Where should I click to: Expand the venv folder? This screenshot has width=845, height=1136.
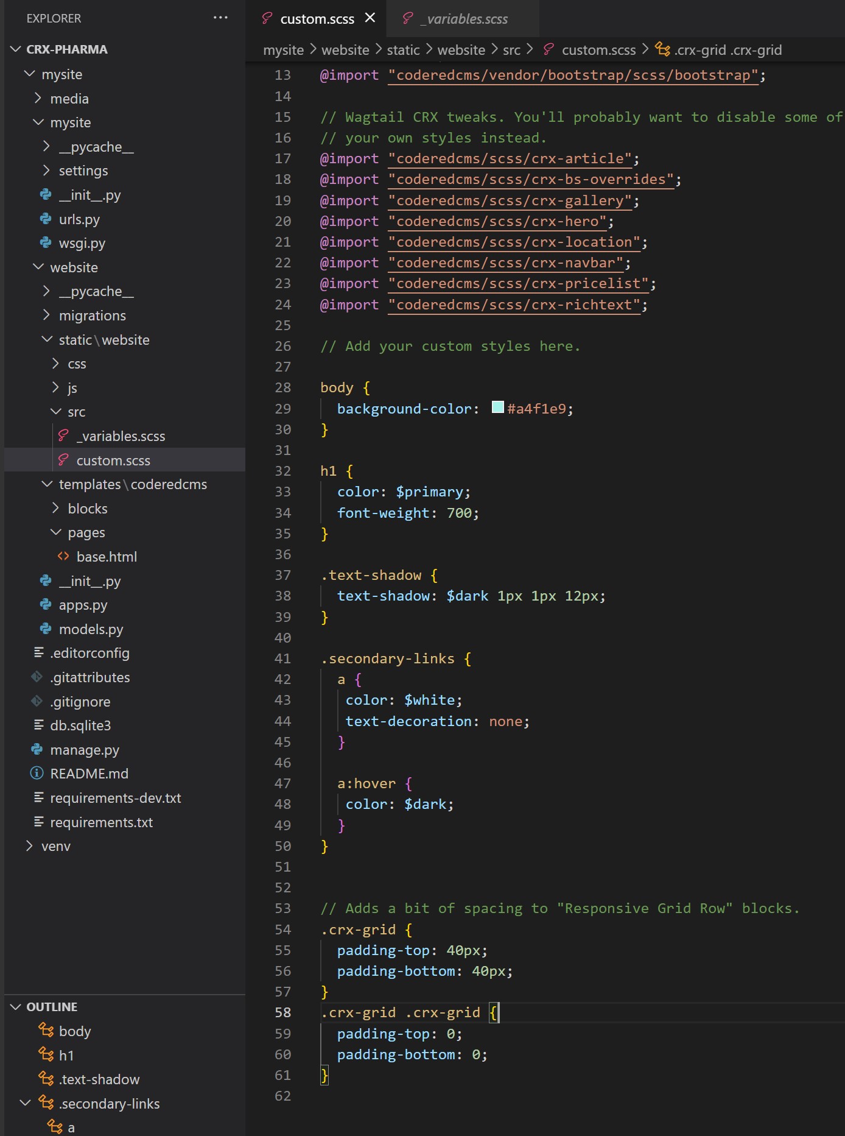[29, 845]
